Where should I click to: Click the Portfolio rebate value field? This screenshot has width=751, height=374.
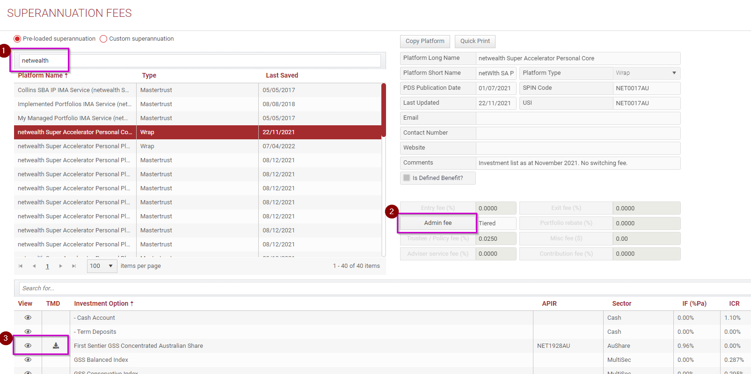647,223
